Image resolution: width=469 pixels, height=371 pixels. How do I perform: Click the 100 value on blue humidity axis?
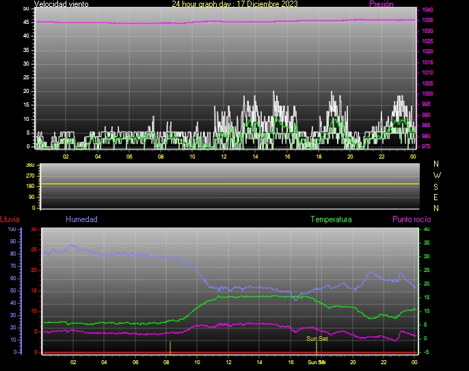[x=12, y=230]
